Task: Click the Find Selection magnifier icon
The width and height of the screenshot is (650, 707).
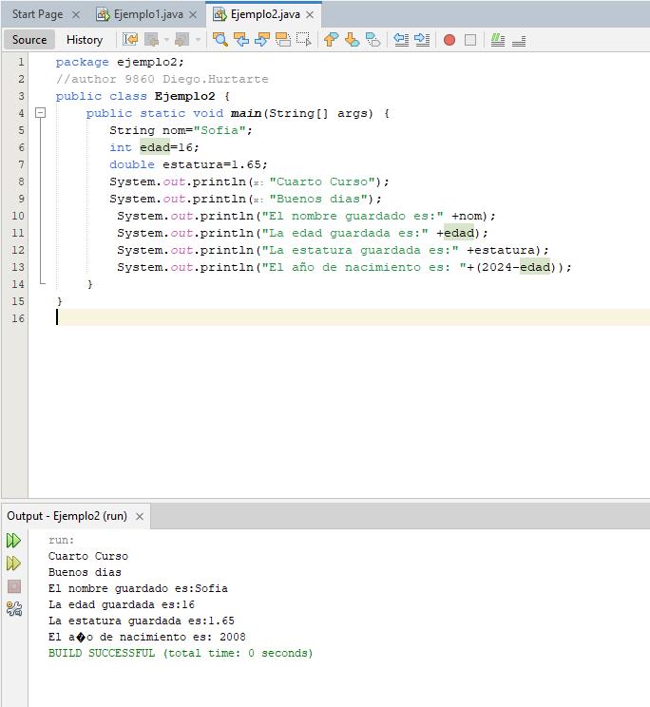Action: (x=220, y=40)
